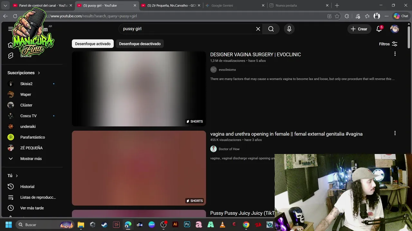Open the tab list dropdown arrow
Screen dimensions: 412x231
pyautogui.click(x=5, y=5)
